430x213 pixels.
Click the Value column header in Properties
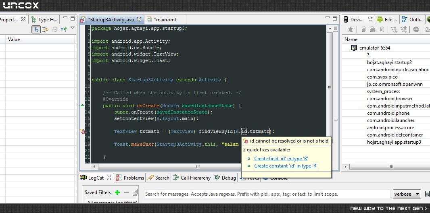40,39
